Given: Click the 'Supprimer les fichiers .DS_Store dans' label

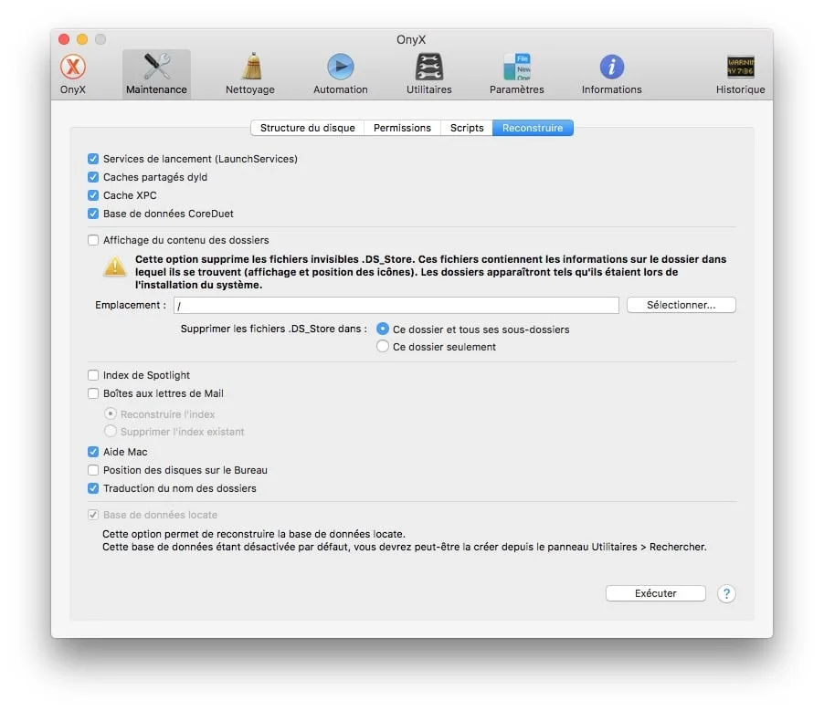Looking at the screenshot, I should [274, 329].
